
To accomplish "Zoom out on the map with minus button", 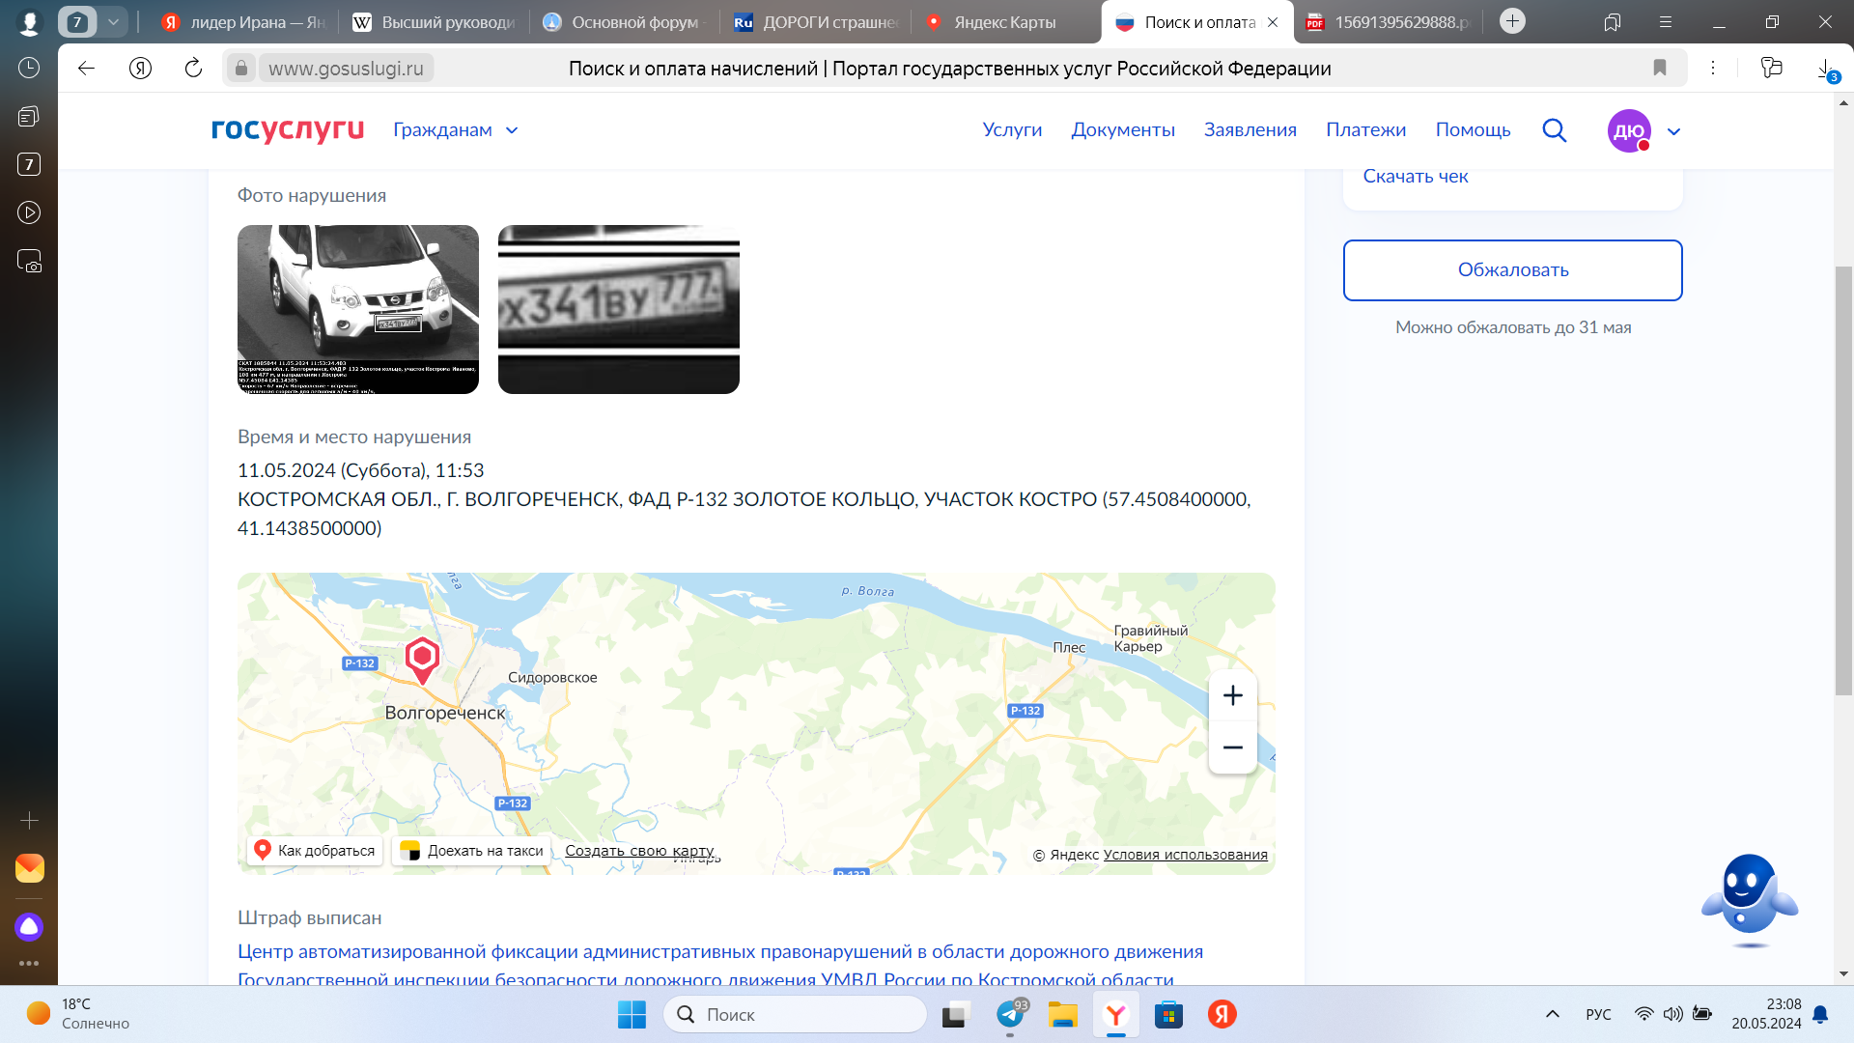I will tap(1232, 747).
